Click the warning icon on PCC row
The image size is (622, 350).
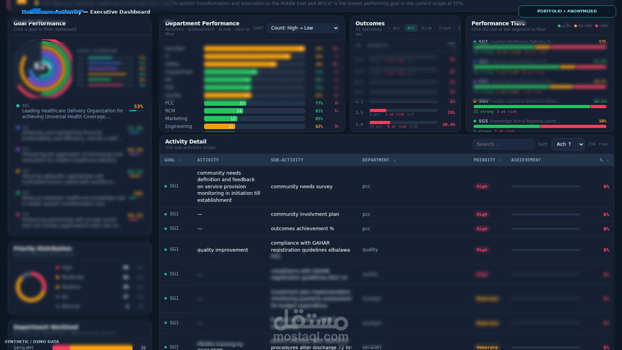[x=338, y=103]
